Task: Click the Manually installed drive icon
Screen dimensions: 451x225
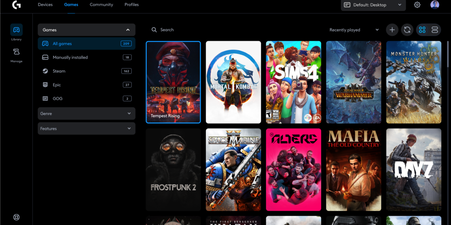Action: pos(45,57)
